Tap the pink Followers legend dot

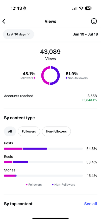(x=27, y=184)
